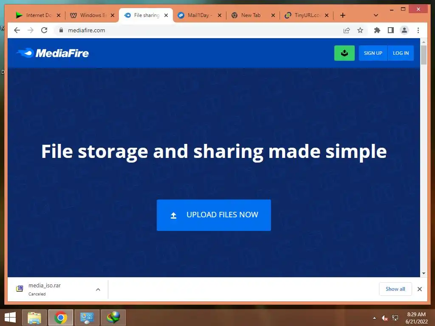435x326 pixels.
Task: Share this page icon
Action: tap(347, 30)
